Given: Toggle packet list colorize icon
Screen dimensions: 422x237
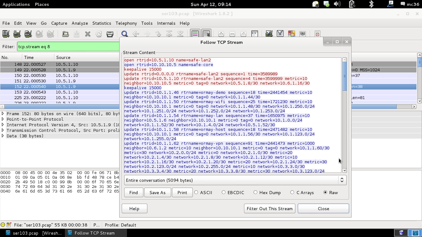Looking at the screenshot, I should [195, 34].
